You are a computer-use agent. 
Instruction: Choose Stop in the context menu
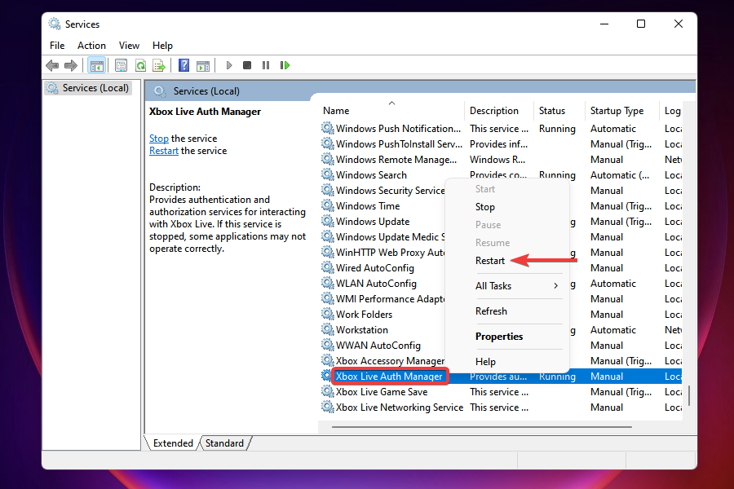pyautogui.click(x=485, y=207)
